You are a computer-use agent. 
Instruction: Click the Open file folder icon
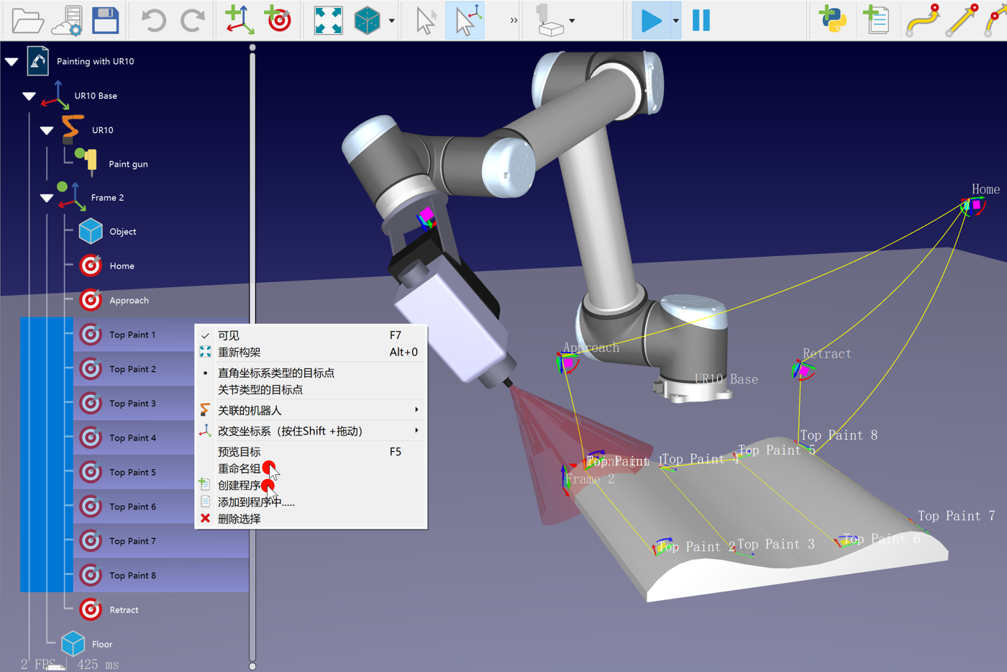[27, 21]
